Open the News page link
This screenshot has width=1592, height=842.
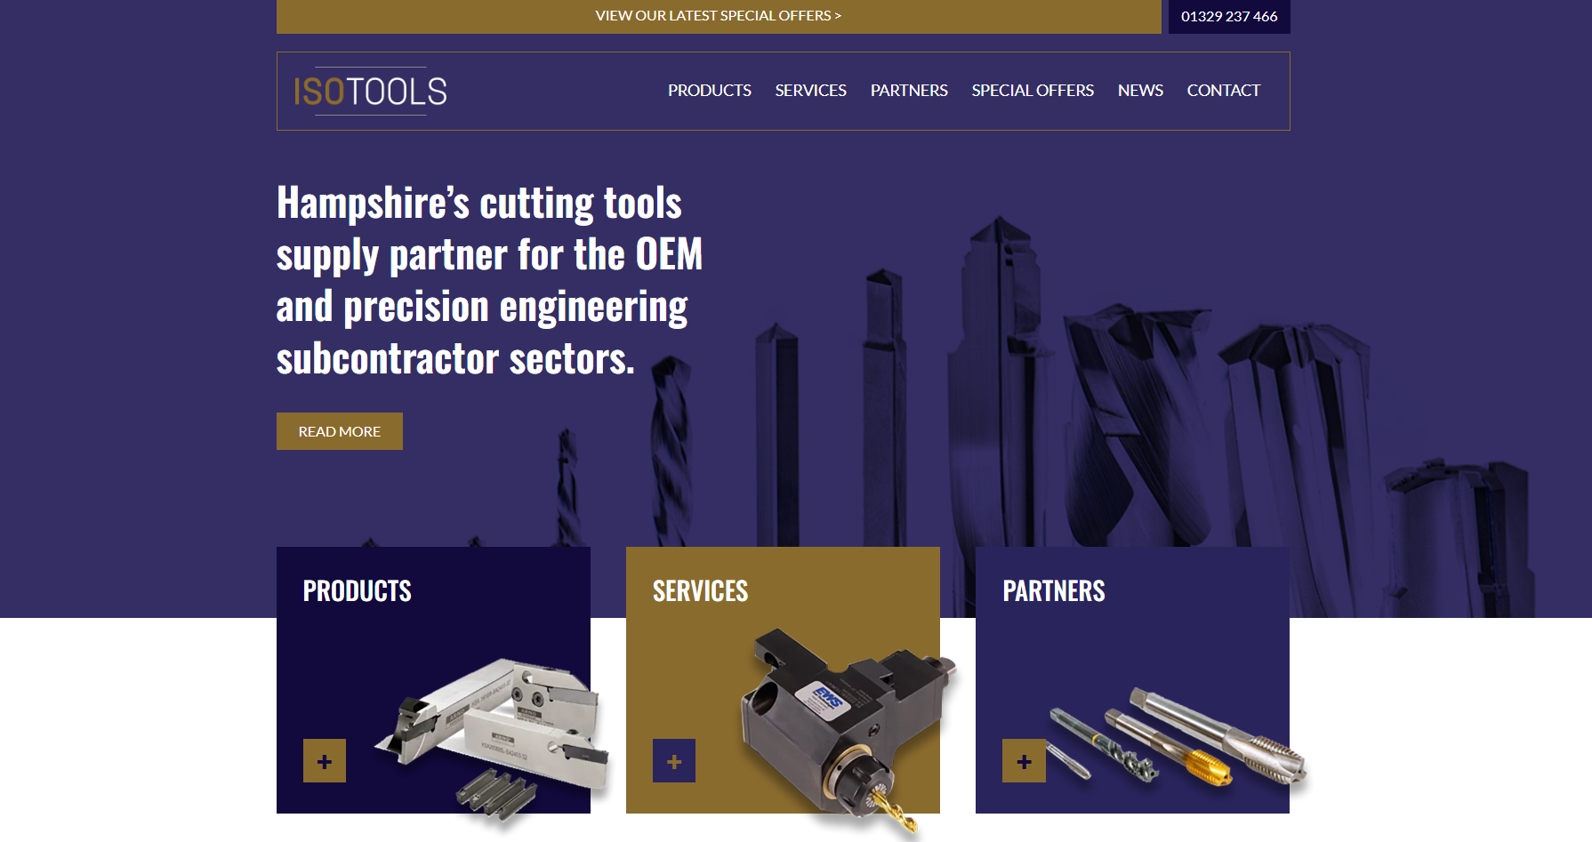1140,91
